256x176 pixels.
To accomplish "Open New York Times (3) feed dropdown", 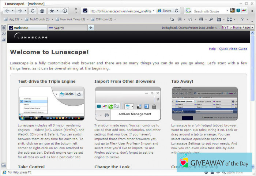I will [x=88, y=19].
